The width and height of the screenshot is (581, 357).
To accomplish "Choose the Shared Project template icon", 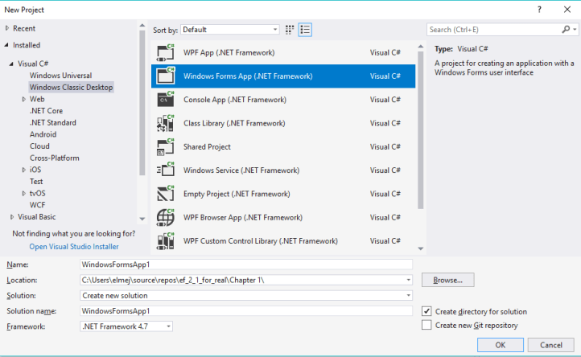I will [165, 147].
